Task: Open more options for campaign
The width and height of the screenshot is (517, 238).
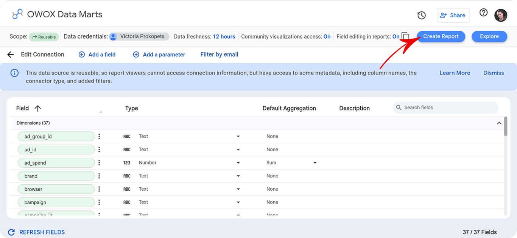Action: 99,202
